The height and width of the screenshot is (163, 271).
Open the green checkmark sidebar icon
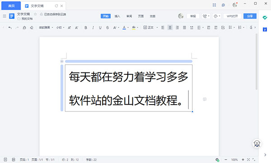pos(265,18)
